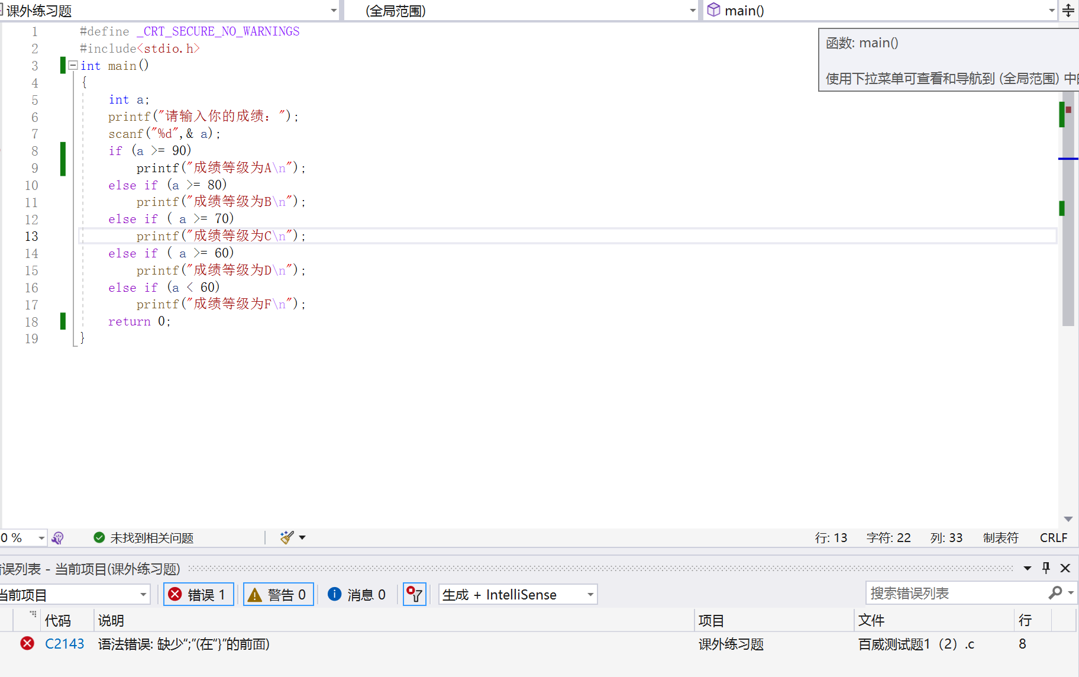Click the printf 成绩等级为D line
This screenshot has height=677, width=1079.
click(221, 270)
